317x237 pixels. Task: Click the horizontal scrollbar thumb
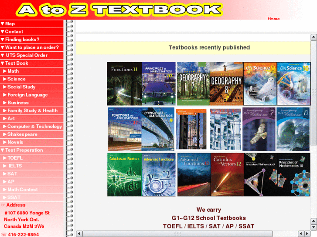(x=177, y=234)
